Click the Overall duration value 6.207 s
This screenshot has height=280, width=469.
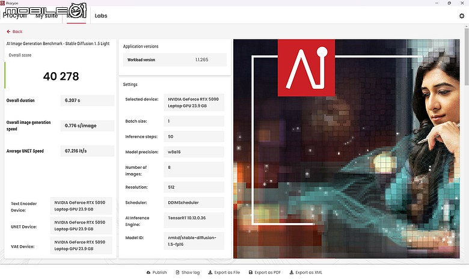87,100
